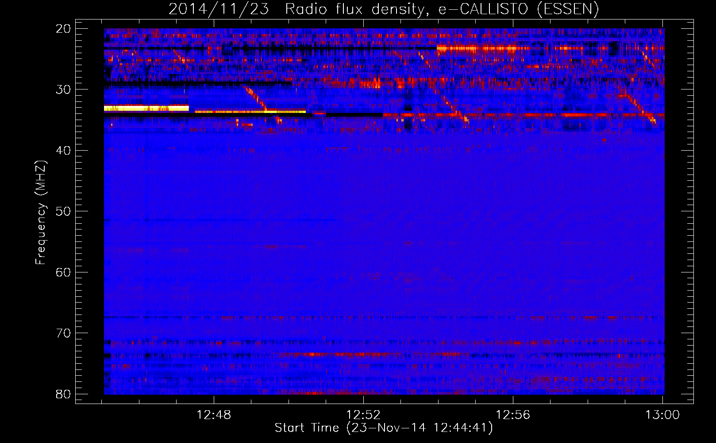The image size is (716, 443).
Task: Click the 'Frequency (MHZ)' axis label
Action: click(40, 213)
